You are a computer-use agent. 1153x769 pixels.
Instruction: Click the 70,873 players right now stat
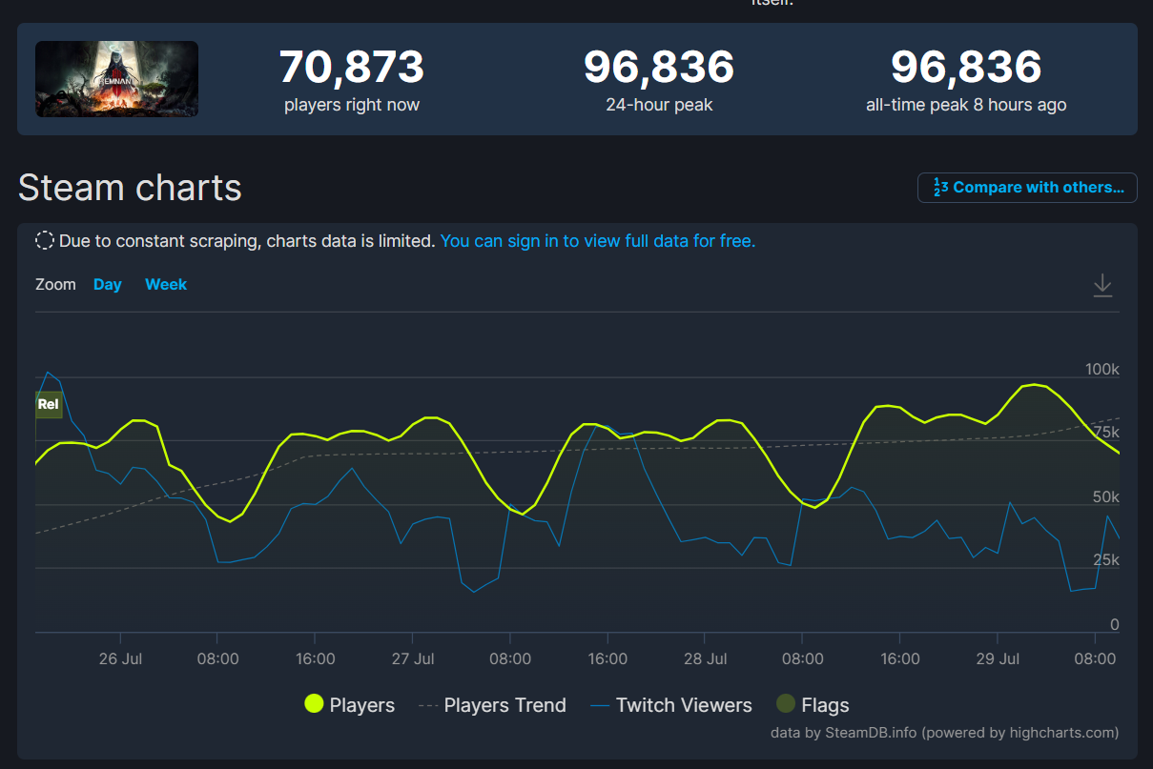[x=351, y=68]
